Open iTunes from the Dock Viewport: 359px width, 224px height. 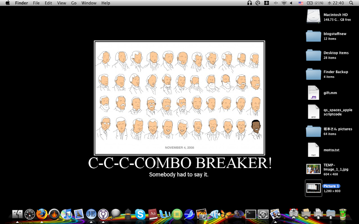[66, 215]
